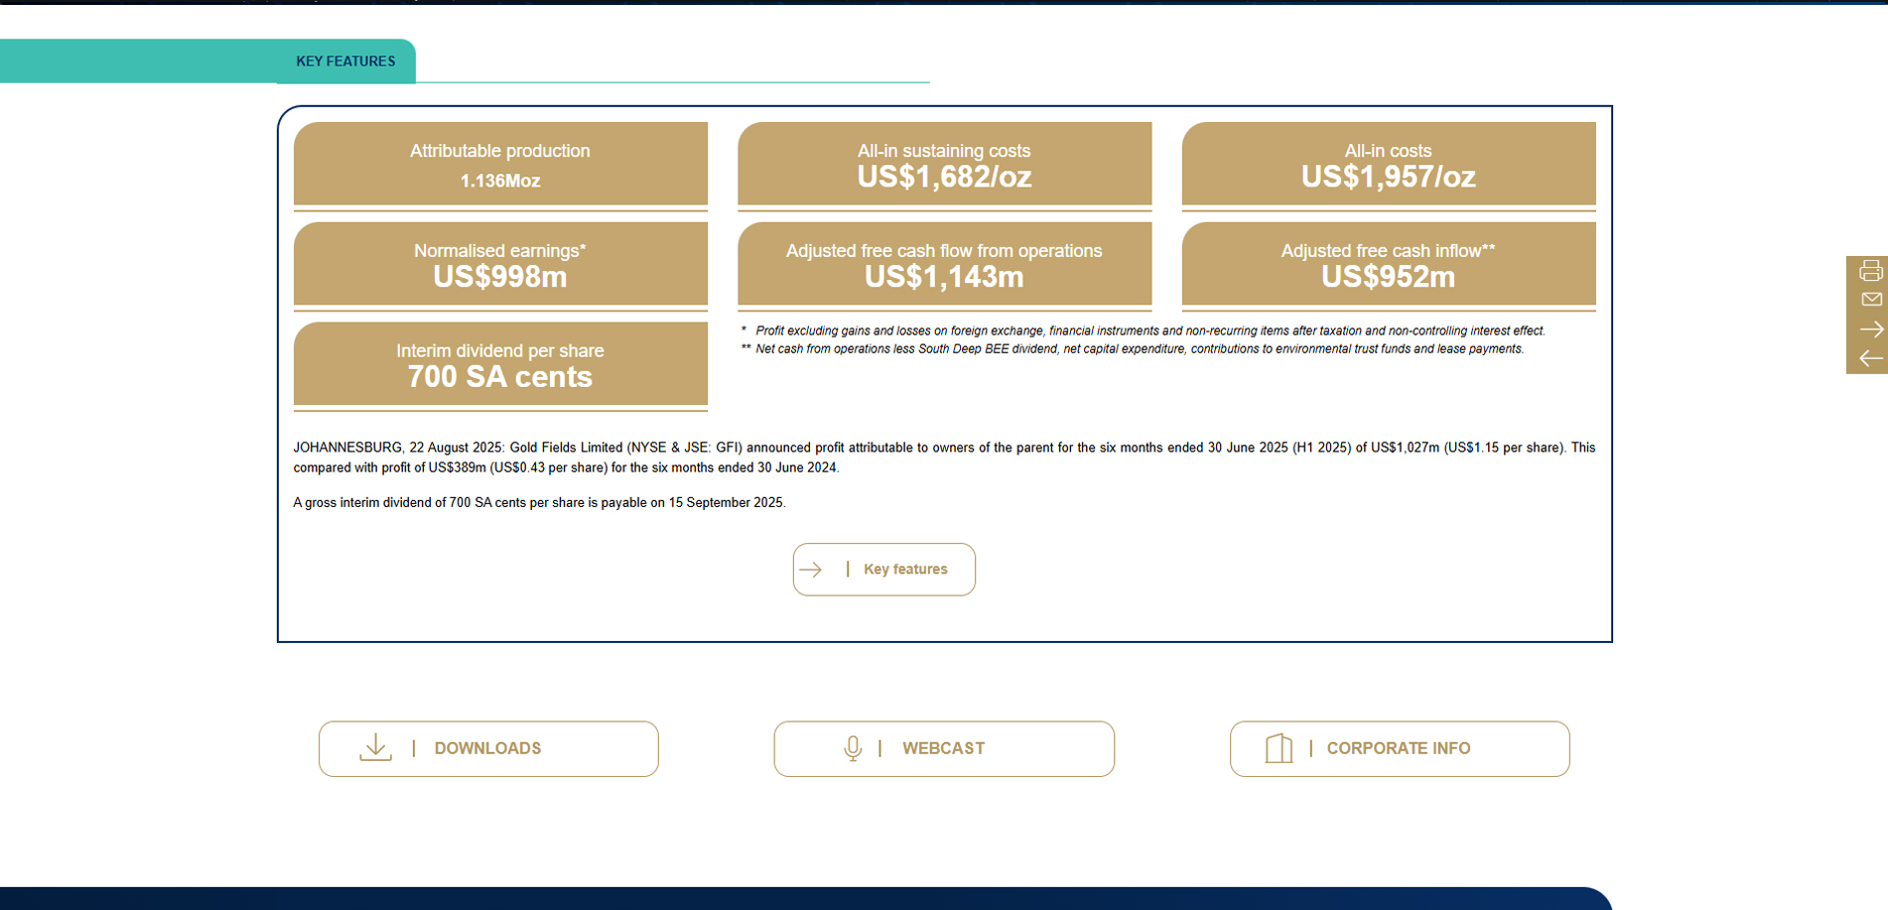Image resolution: width=1888 pixels, height=910 pixels.
Task: Click the microphone webcast icon
Action: pos(853,748)
